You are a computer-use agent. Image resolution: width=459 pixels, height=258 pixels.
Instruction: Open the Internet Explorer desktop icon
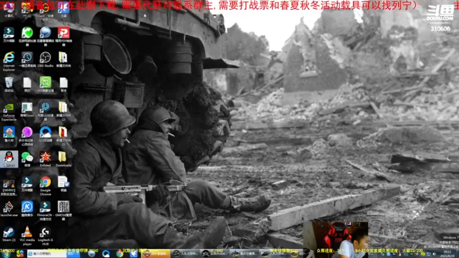(9, 61)
